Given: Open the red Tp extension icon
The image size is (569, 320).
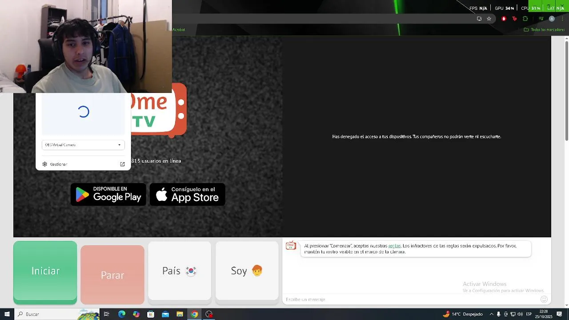Looking at the screenshot, I should [514, 19].
